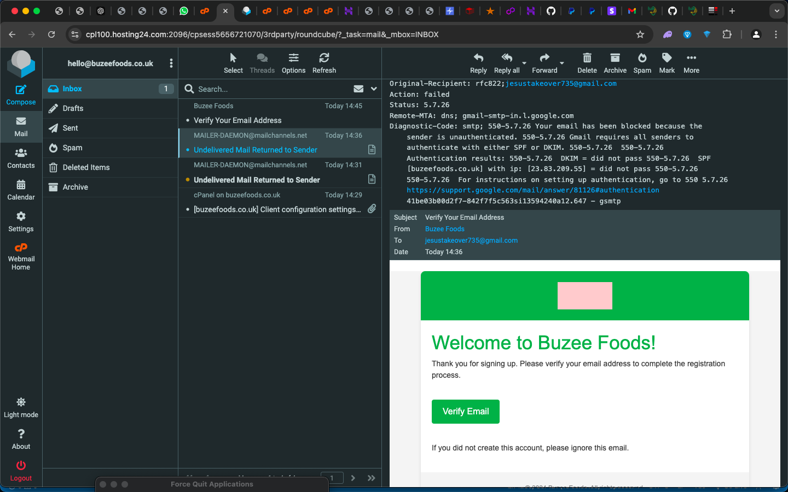
Task: Click the green Verify Email button
Action: pyautogui.click(x=465, y=412)
